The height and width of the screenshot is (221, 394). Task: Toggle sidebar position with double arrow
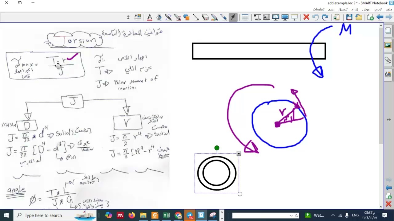(388, 120)
